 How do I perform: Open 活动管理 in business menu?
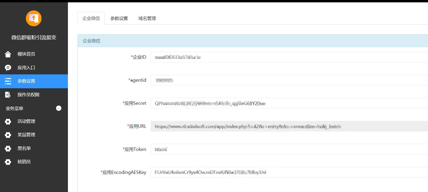34,121
